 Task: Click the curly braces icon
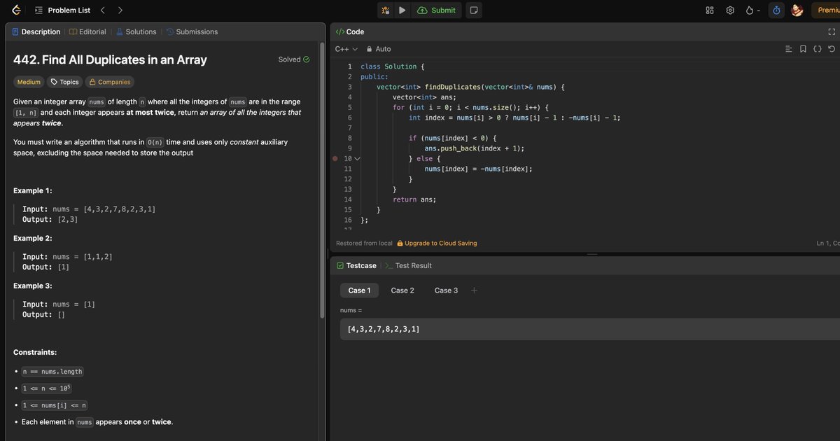(x=817, y=49)
